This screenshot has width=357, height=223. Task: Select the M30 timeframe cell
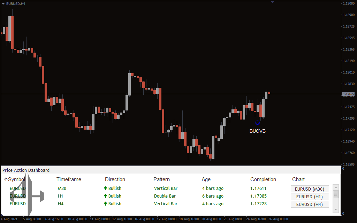pyautogui.click(x=62, y=189)
